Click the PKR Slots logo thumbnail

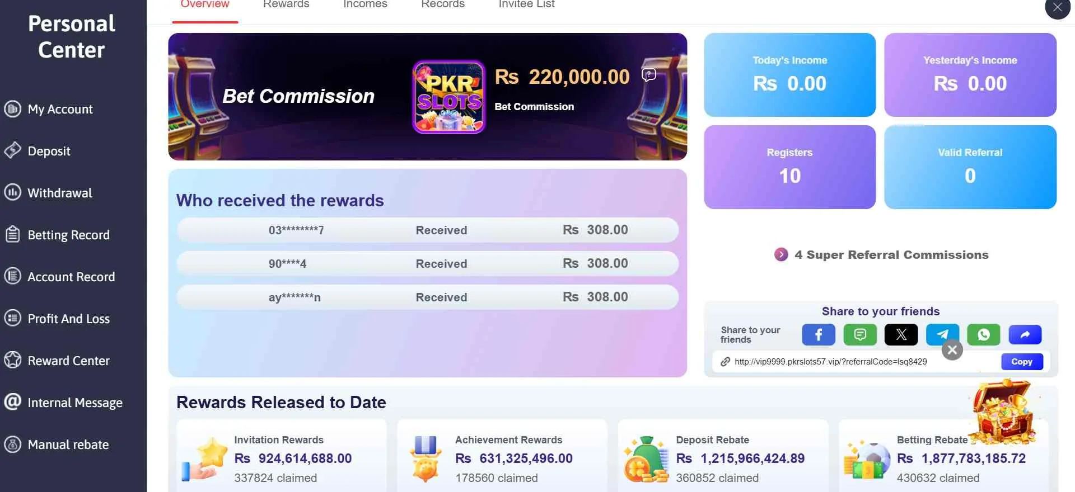(448, 97)
